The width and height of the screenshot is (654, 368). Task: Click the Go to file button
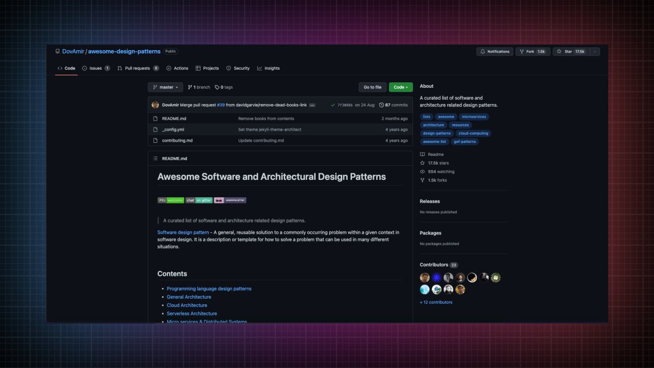[x=372, y=87]
